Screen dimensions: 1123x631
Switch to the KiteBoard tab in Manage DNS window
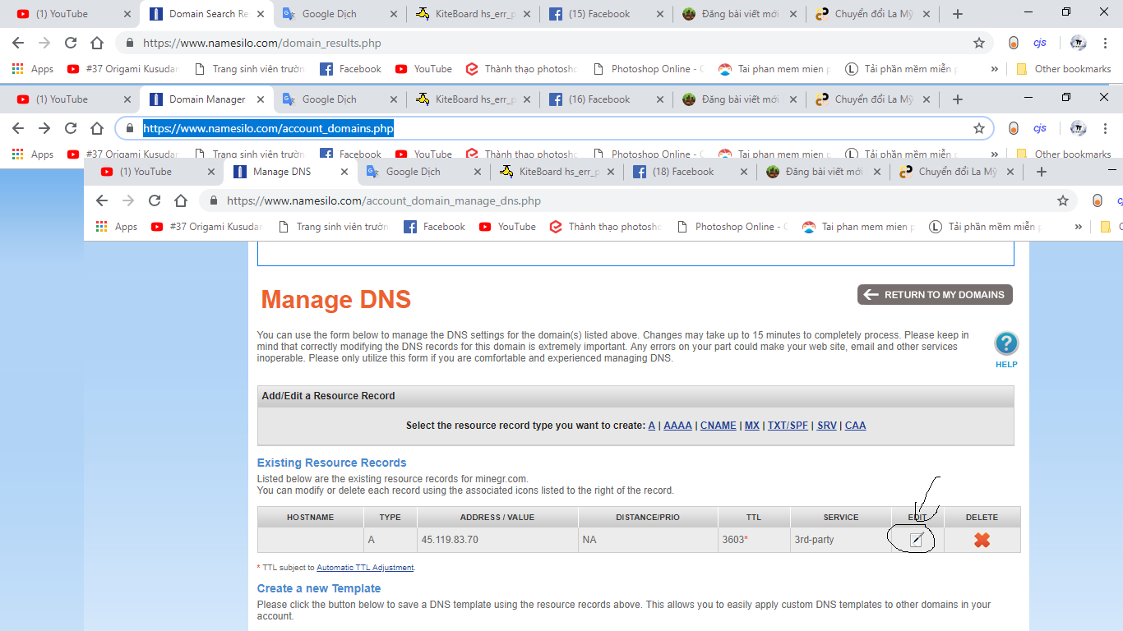click(558, 172)
